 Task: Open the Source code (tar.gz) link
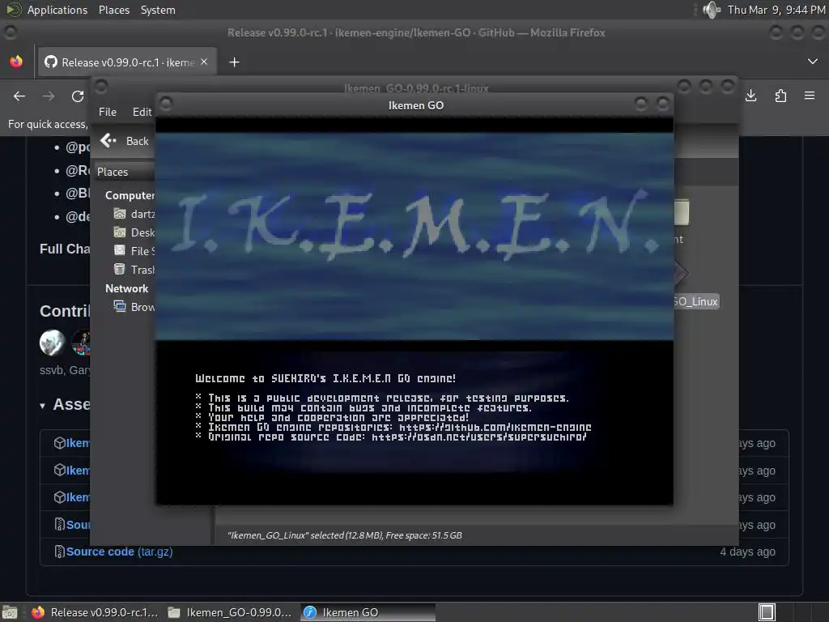[x=119, y=552]
